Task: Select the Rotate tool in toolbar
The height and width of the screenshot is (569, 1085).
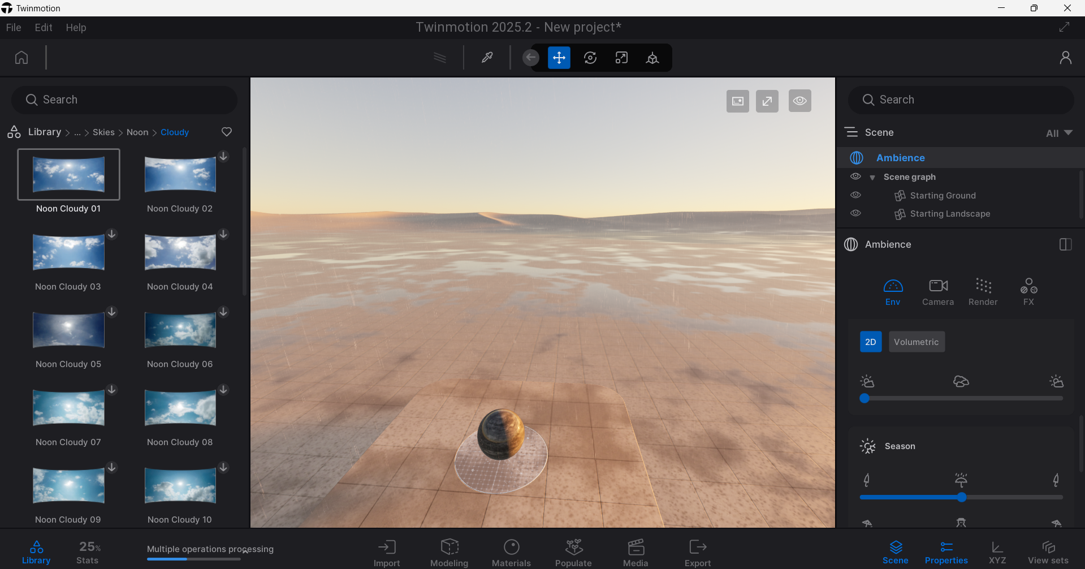Action: point(590,58)
